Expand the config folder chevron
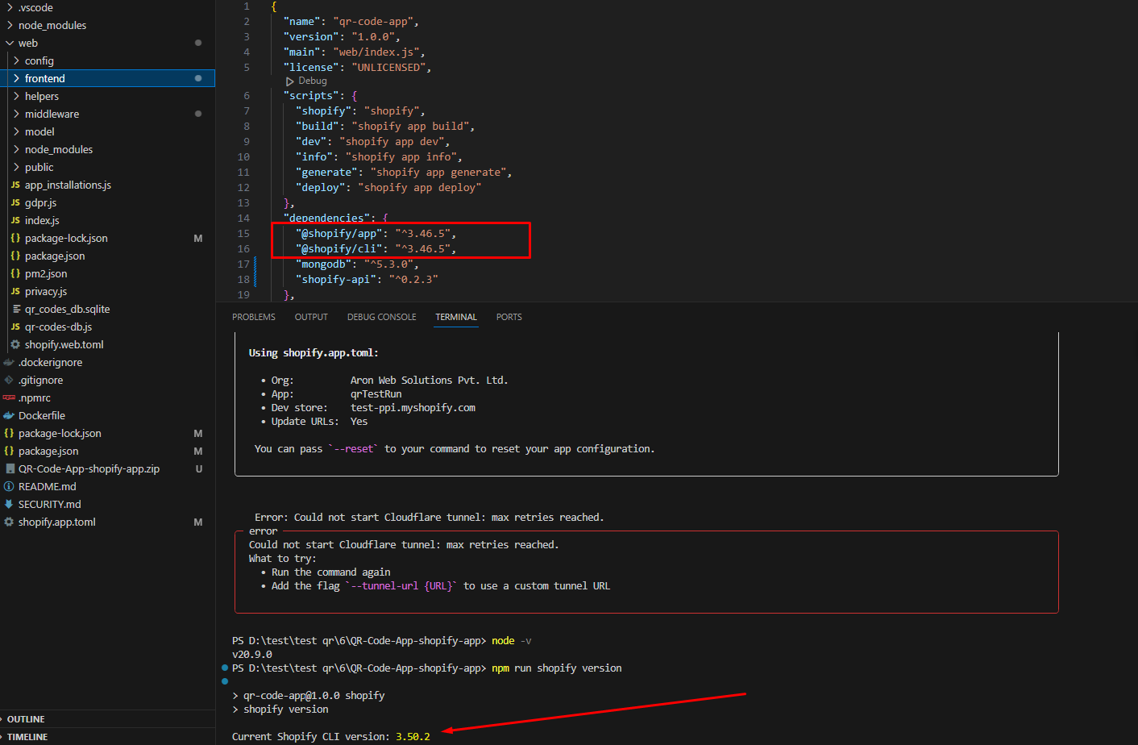1138x745 pixels. [x=16, y=60]
